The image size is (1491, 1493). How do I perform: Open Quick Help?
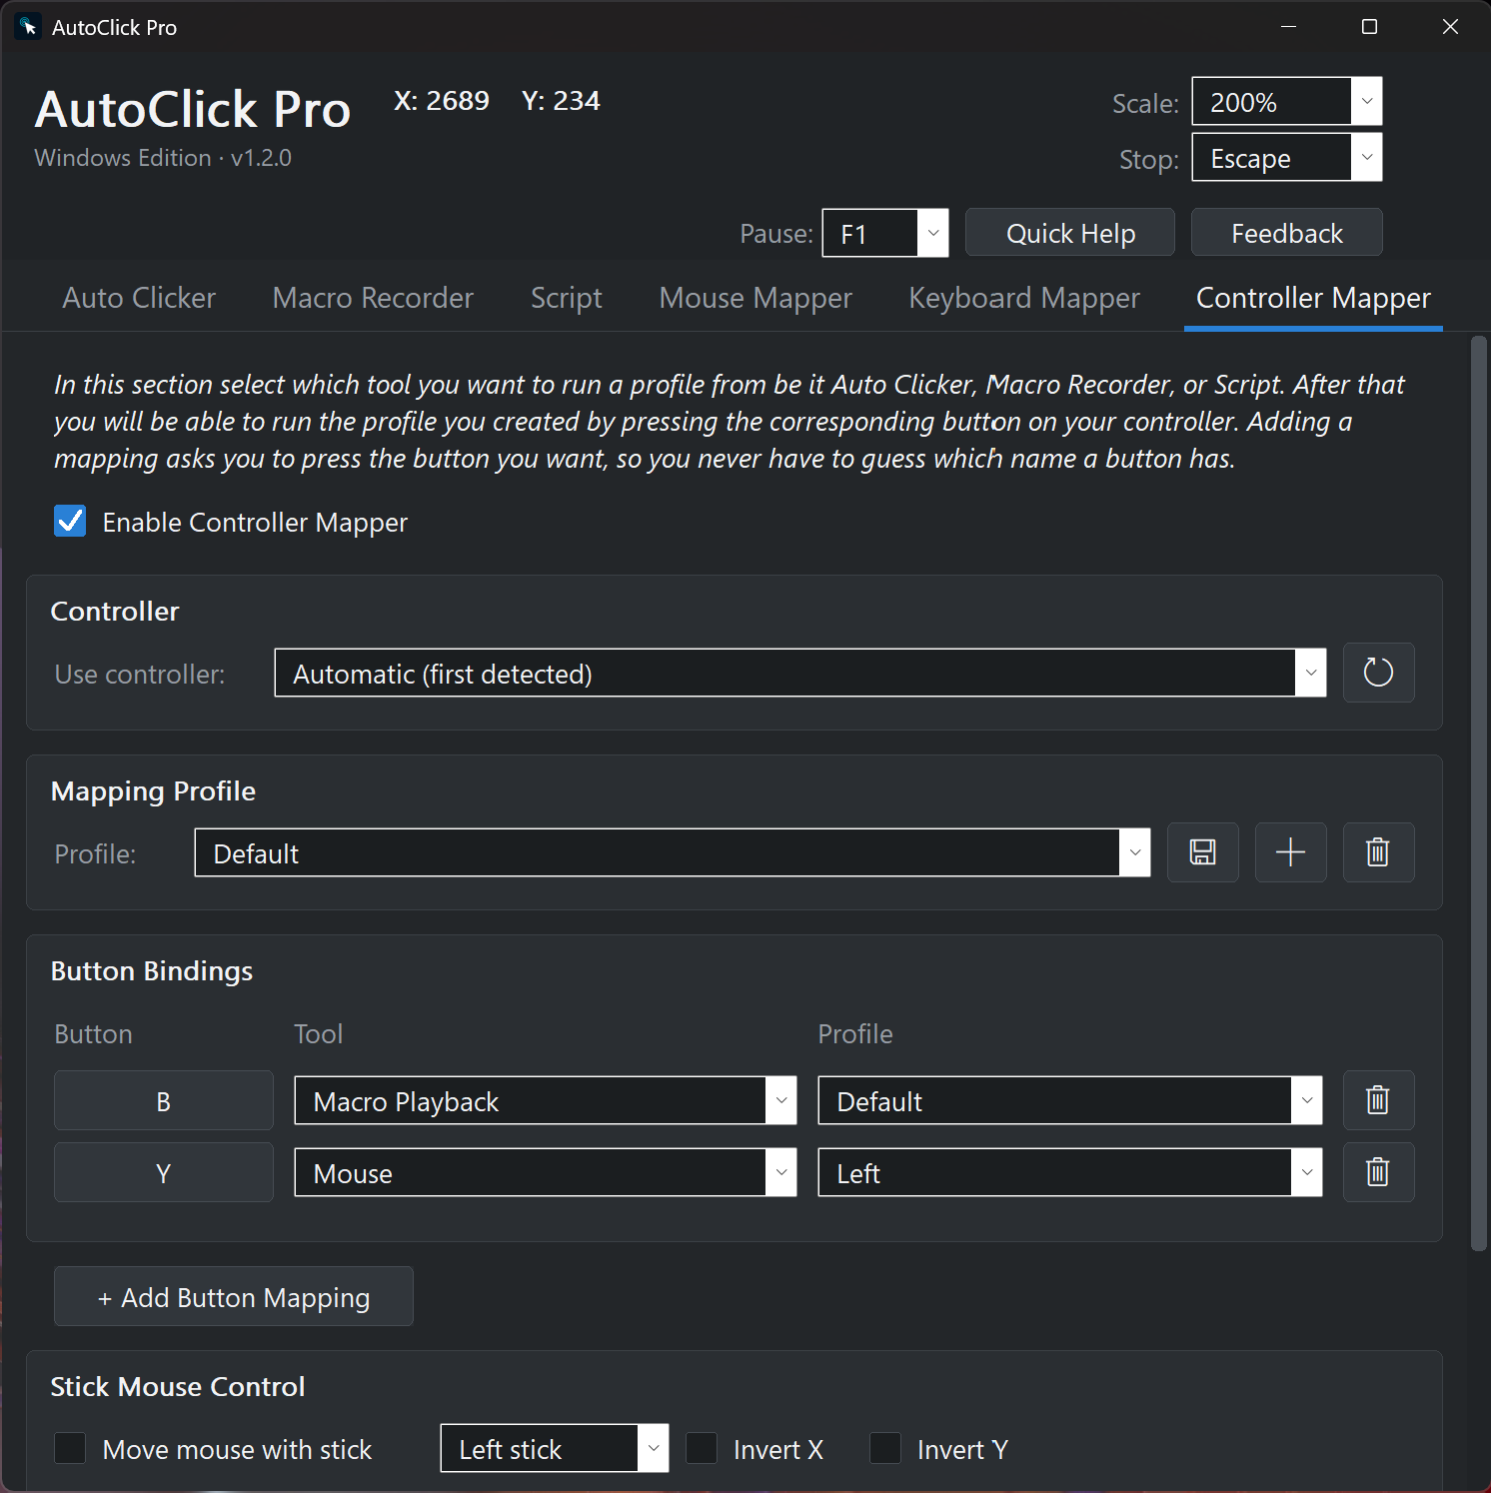[1070, 233]
